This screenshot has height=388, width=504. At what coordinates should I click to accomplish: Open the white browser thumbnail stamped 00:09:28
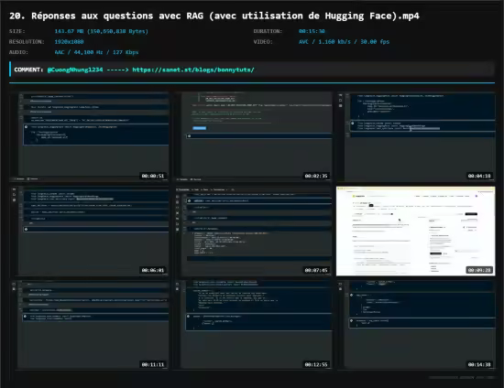[416, 232]
